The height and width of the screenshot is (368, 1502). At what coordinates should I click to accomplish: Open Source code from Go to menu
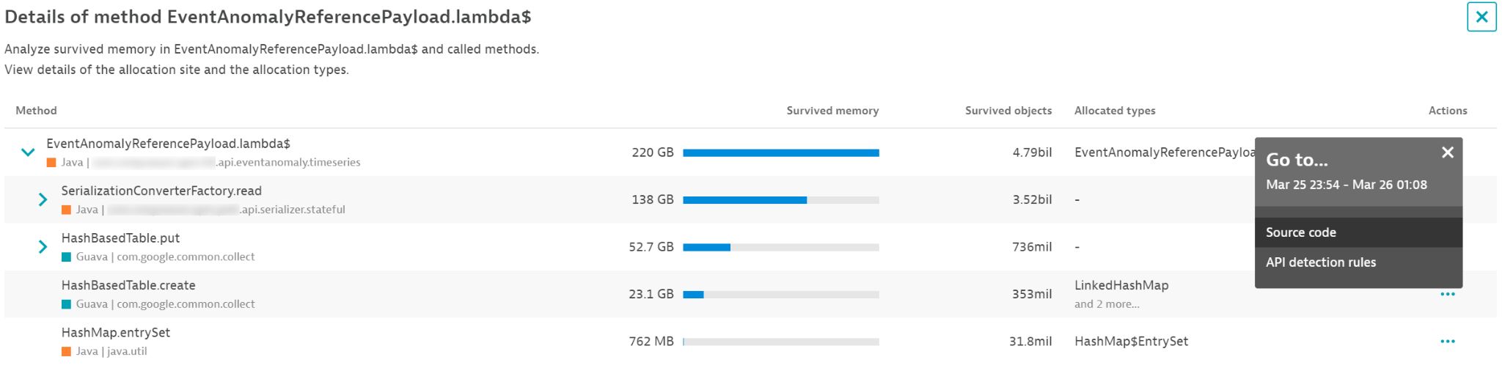tap(1358, 232)
